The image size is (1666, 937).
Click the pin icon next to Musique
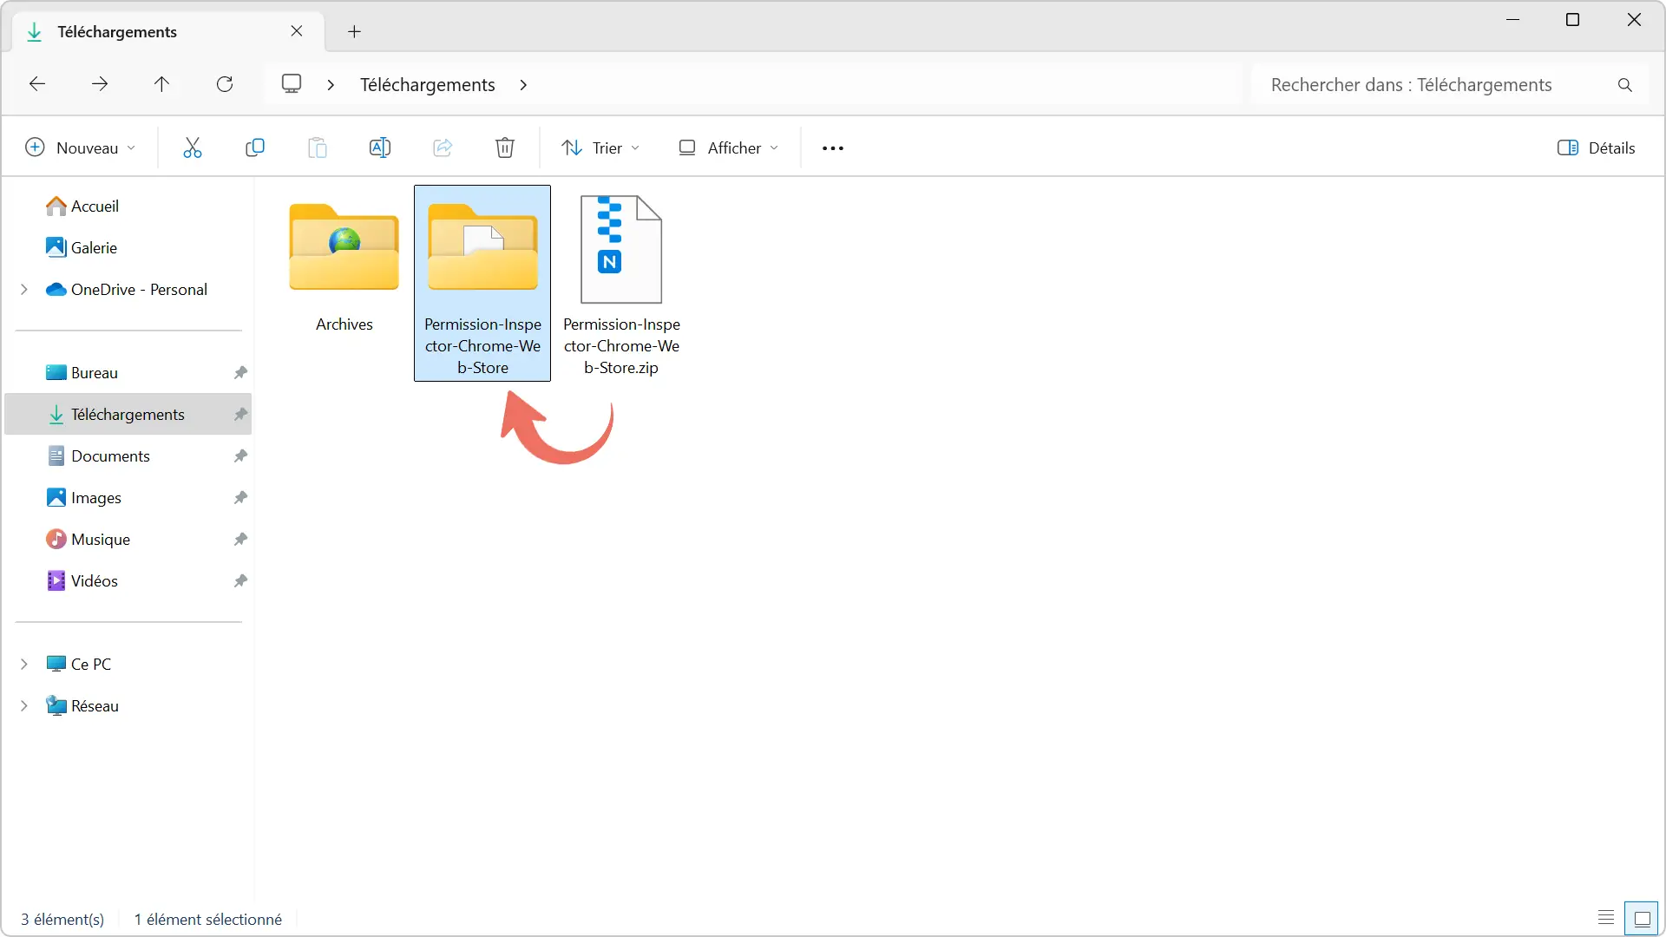click(240, 539)
